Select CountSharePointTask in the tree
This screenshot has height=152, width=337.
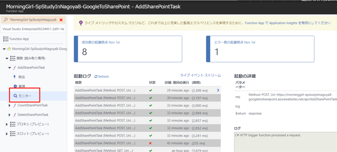tap(33, 105)
